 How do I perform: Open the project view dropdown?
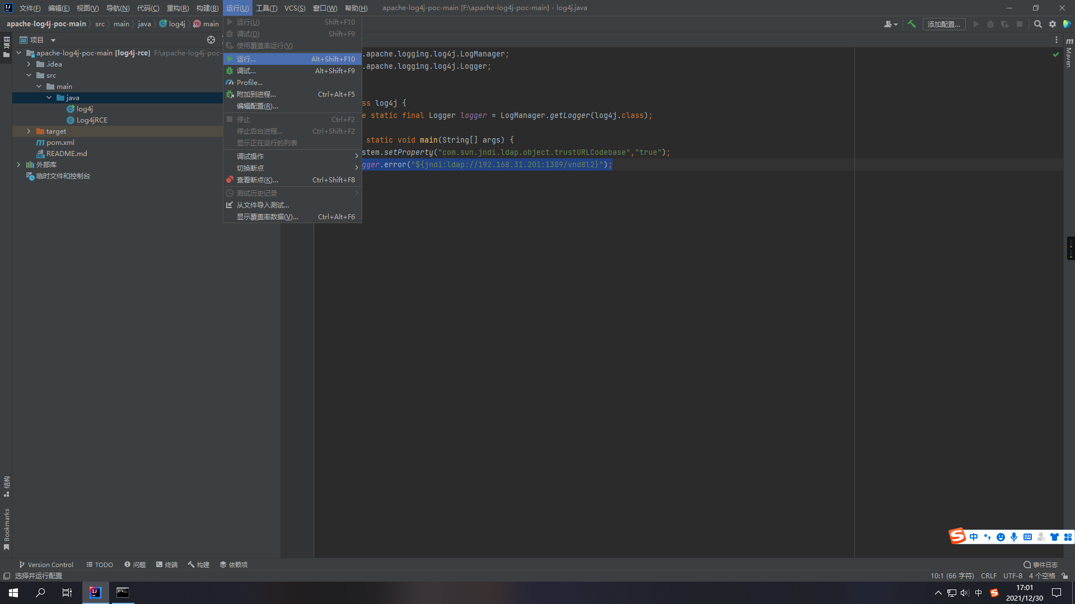53,40
